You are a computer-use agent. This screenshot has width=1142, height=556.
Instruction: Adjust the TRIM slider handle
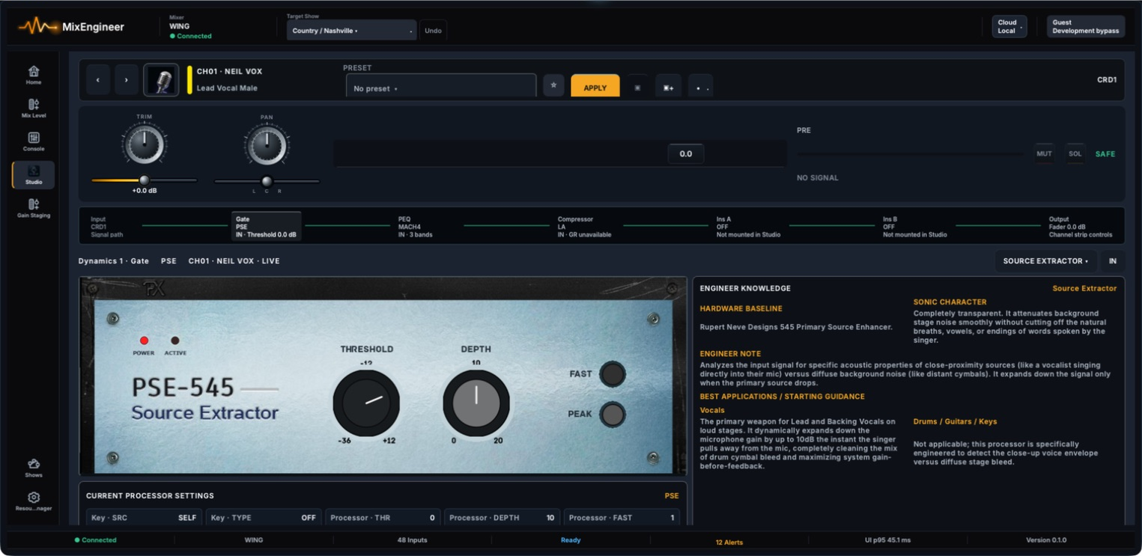click(x=145, y=180)
